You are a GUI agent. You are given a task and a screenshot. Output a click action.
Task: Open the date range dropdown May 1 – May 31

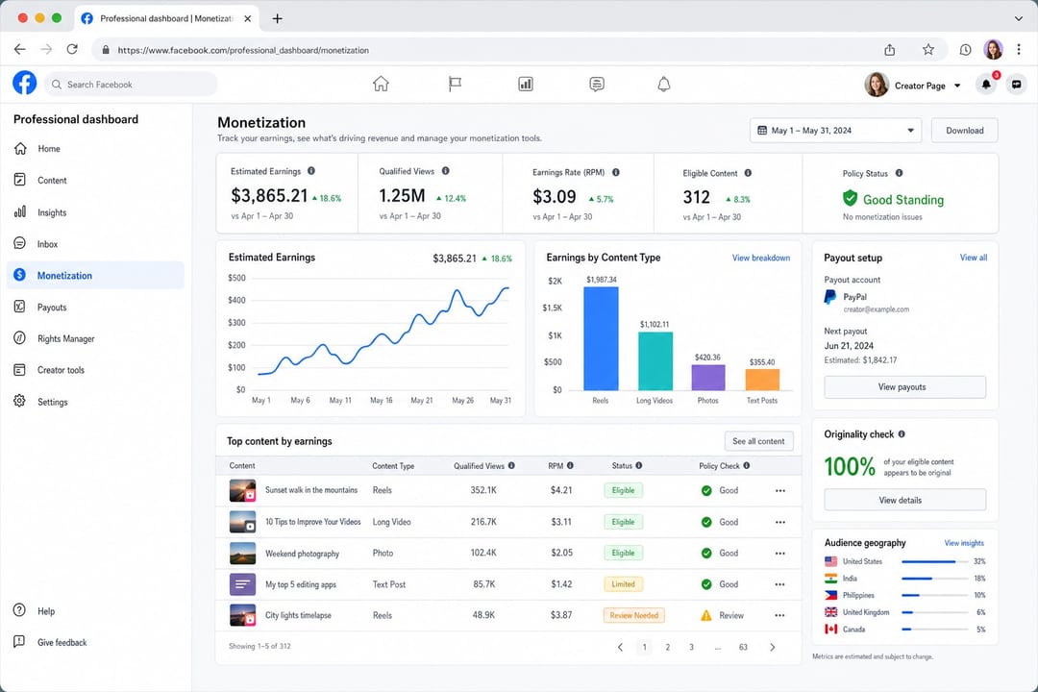click(836, 131)
